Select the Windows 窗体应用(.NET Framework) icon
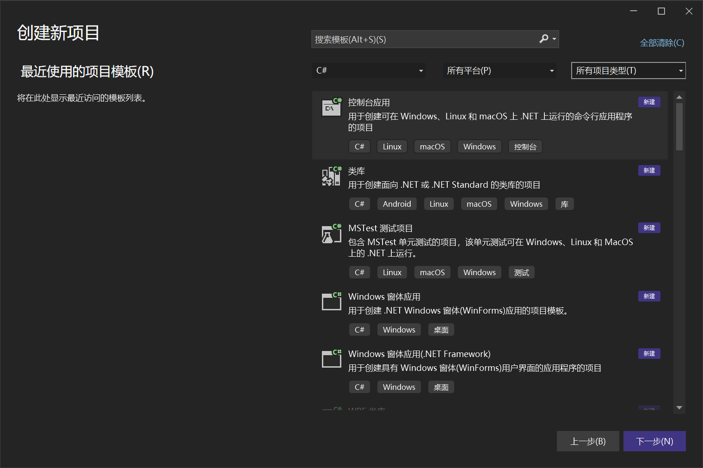 pyautogui.click(x=331, y=359)
